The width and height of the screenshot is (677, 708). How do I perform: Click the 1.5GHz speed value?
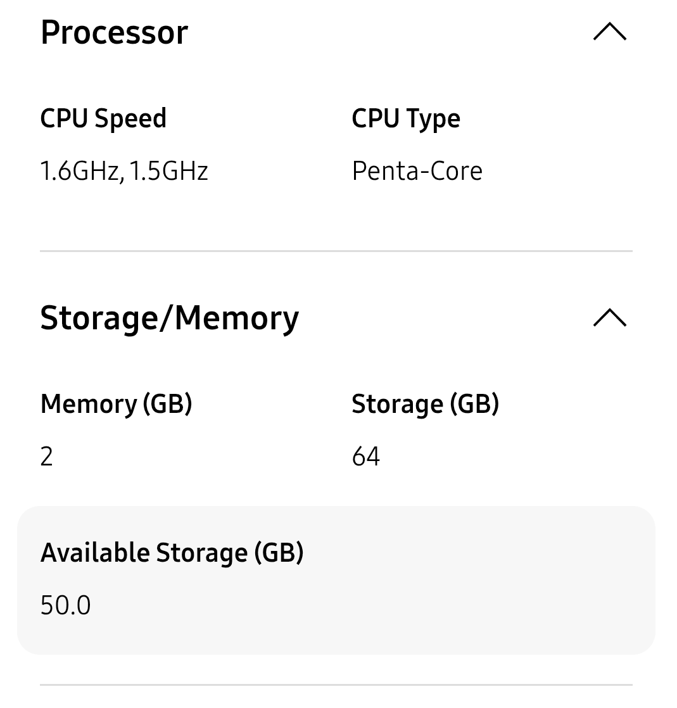[168, 171]
